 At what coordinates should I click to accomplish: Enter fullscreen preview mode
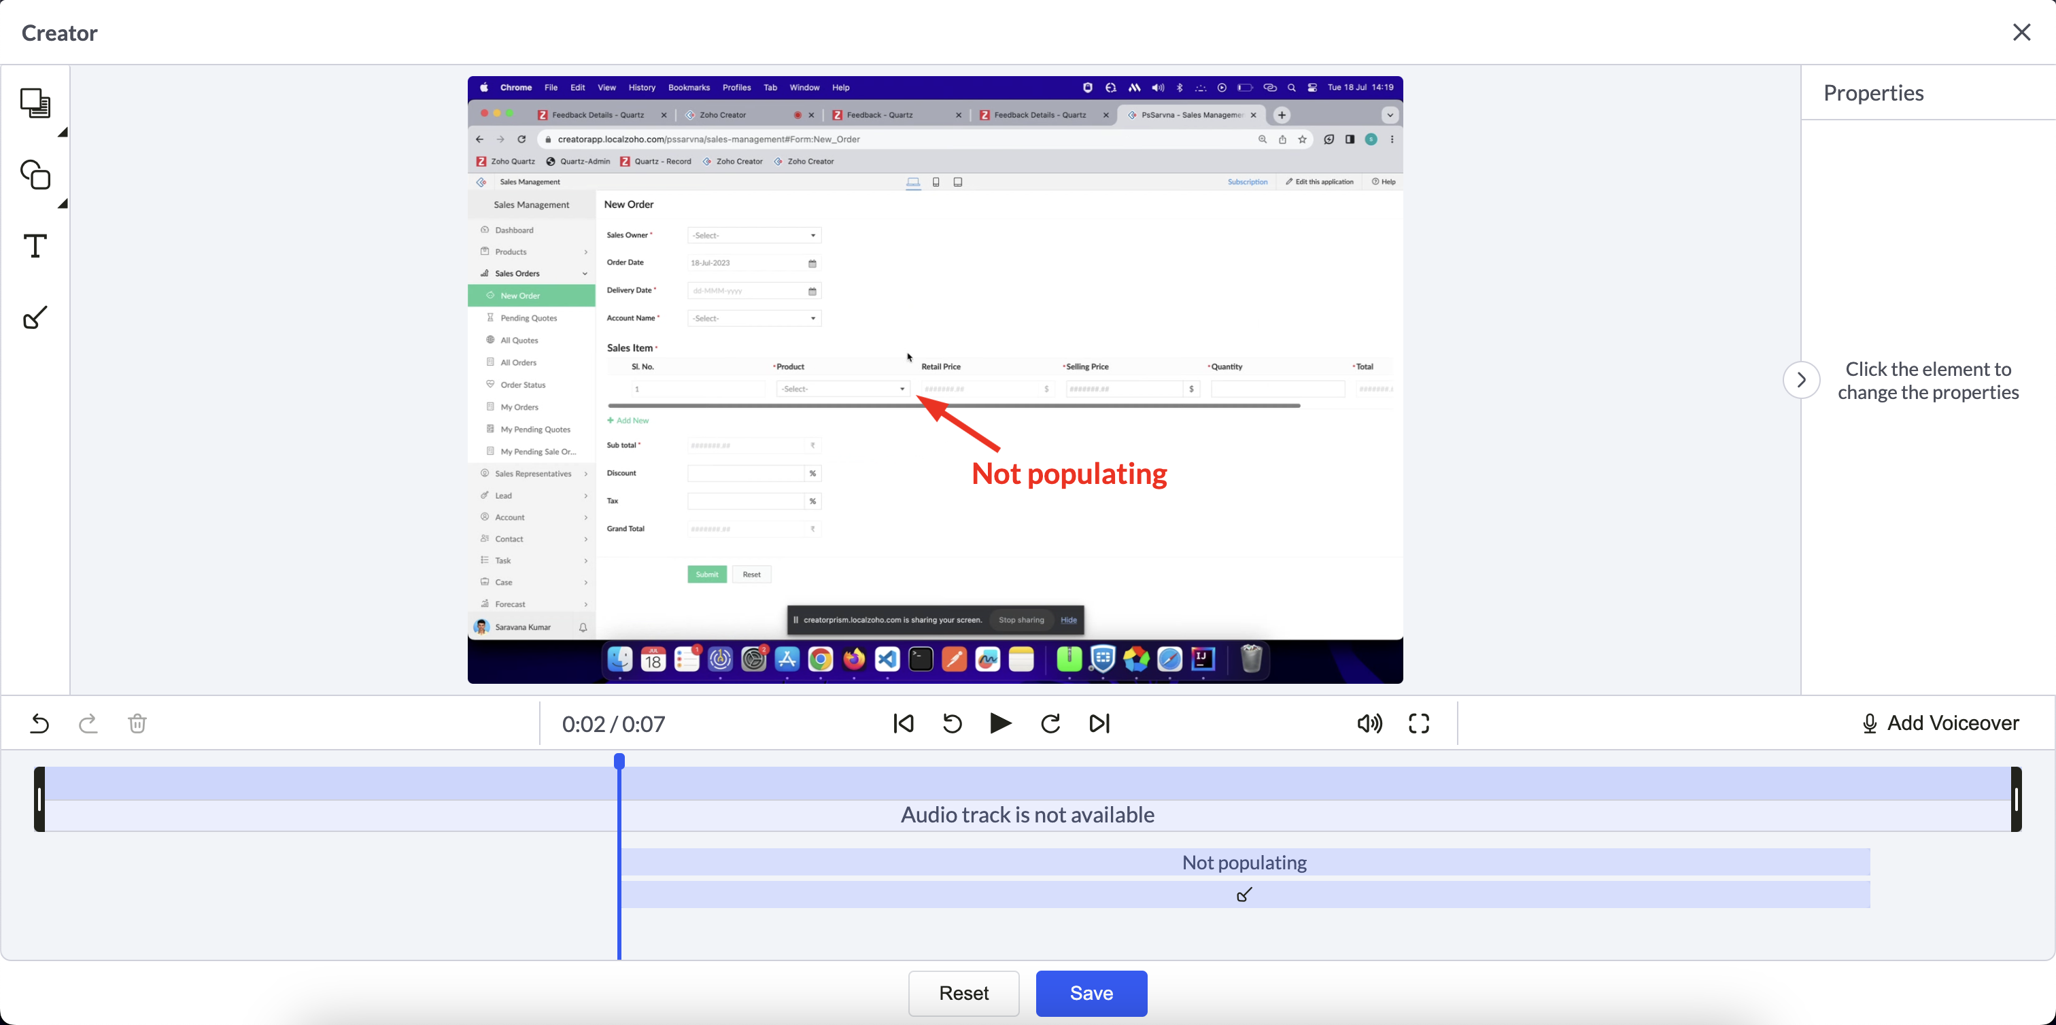pos(1419,723)
